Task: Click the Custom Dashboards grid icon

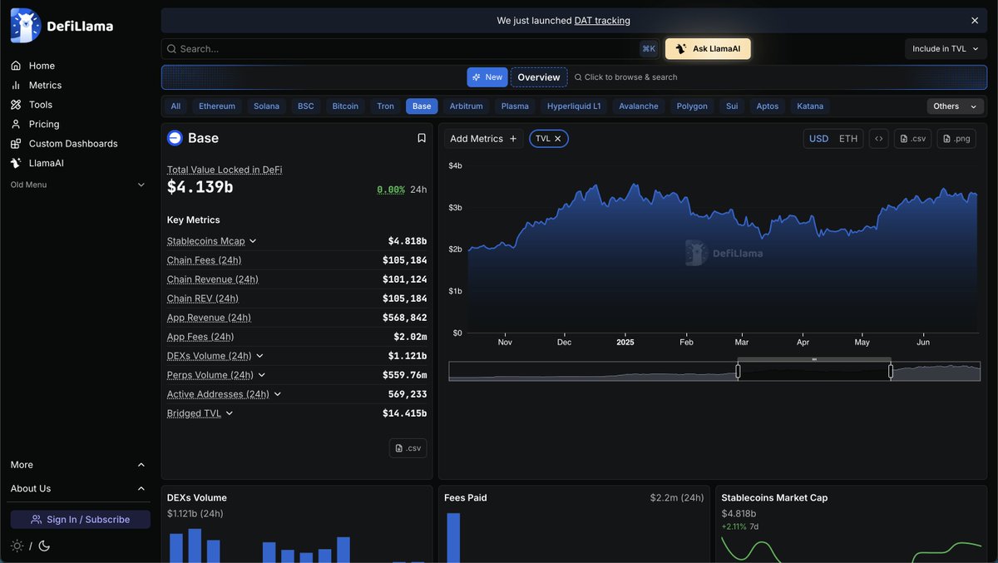Action: pyautogui.click(x=17, y=143)
